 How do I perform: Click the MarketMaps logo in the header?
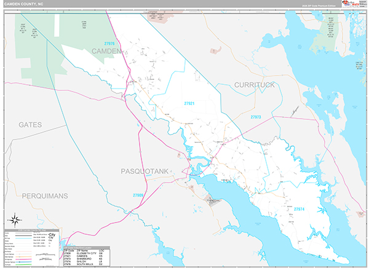[351, 3]
